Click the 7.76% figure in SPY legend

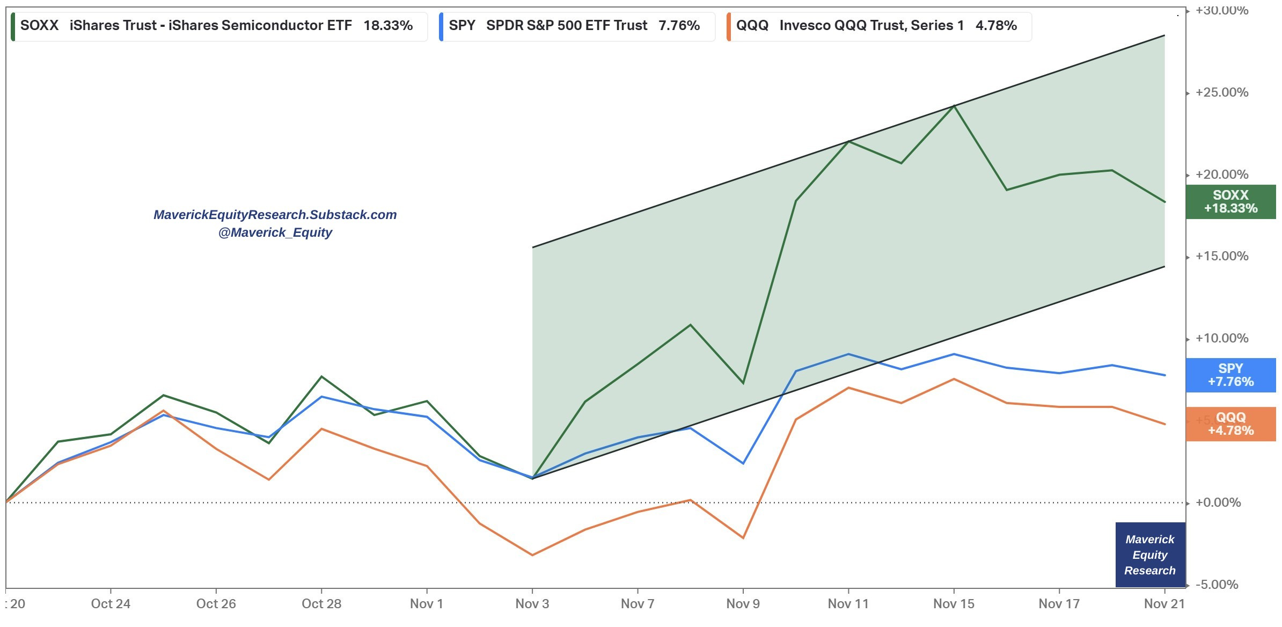point(679,26)
